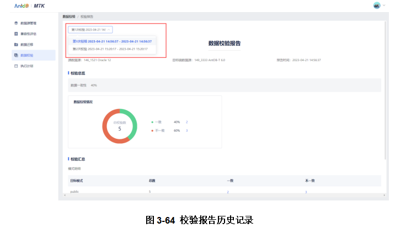Click the public cell in the table
Viewport: 406px width, 228px height.
(74, 192)
